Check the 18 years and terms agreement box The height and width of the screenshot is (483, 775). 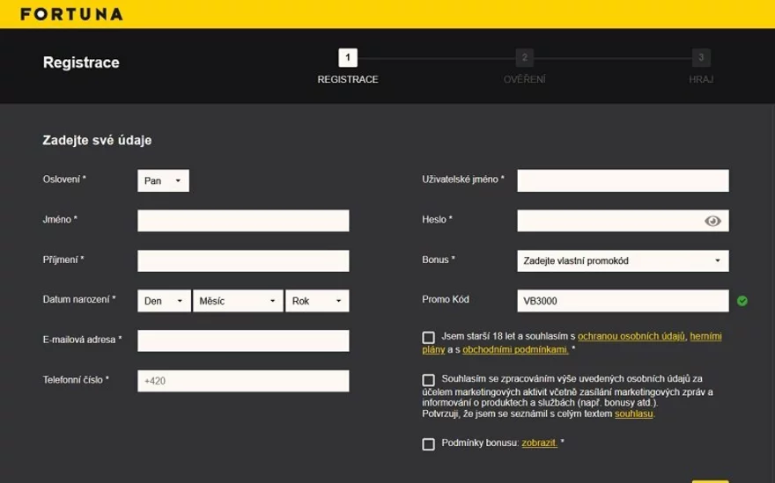click(x=429, y=337)
